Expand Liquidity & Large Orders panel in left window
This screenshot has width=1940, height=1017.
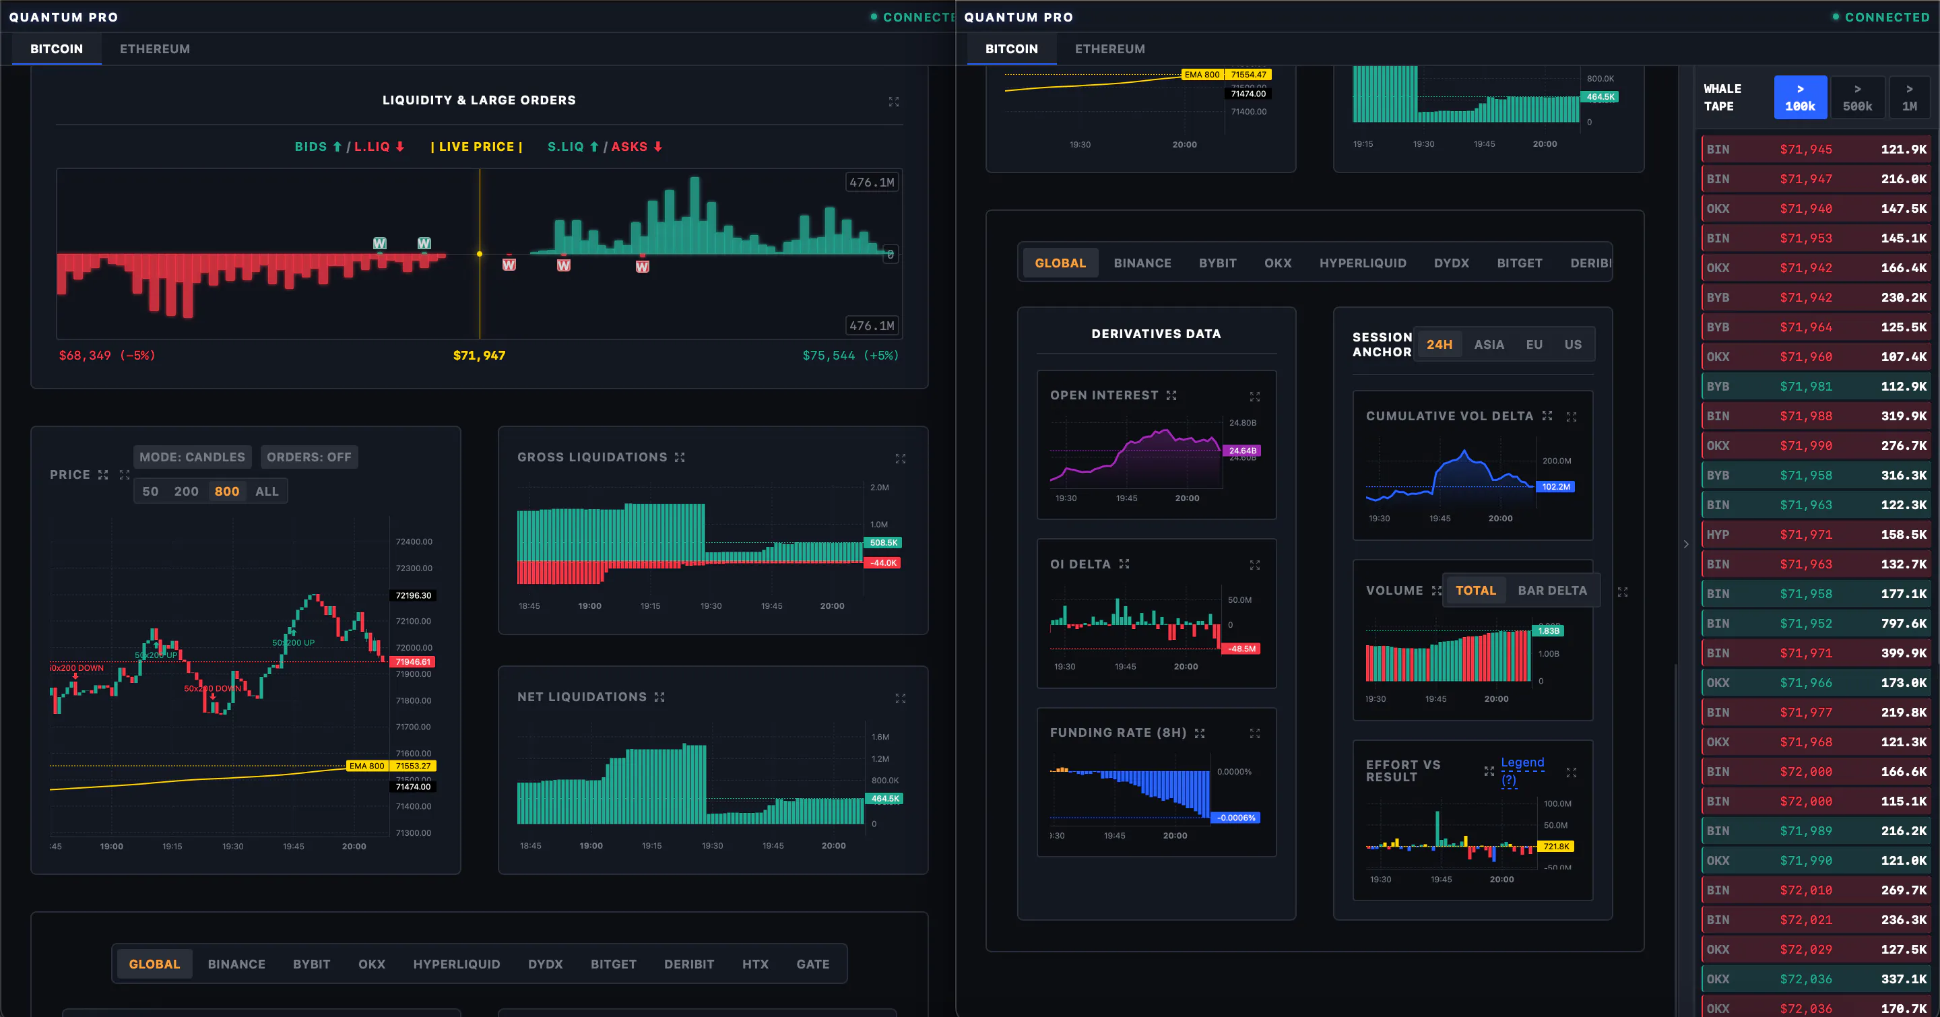(893, 102)
